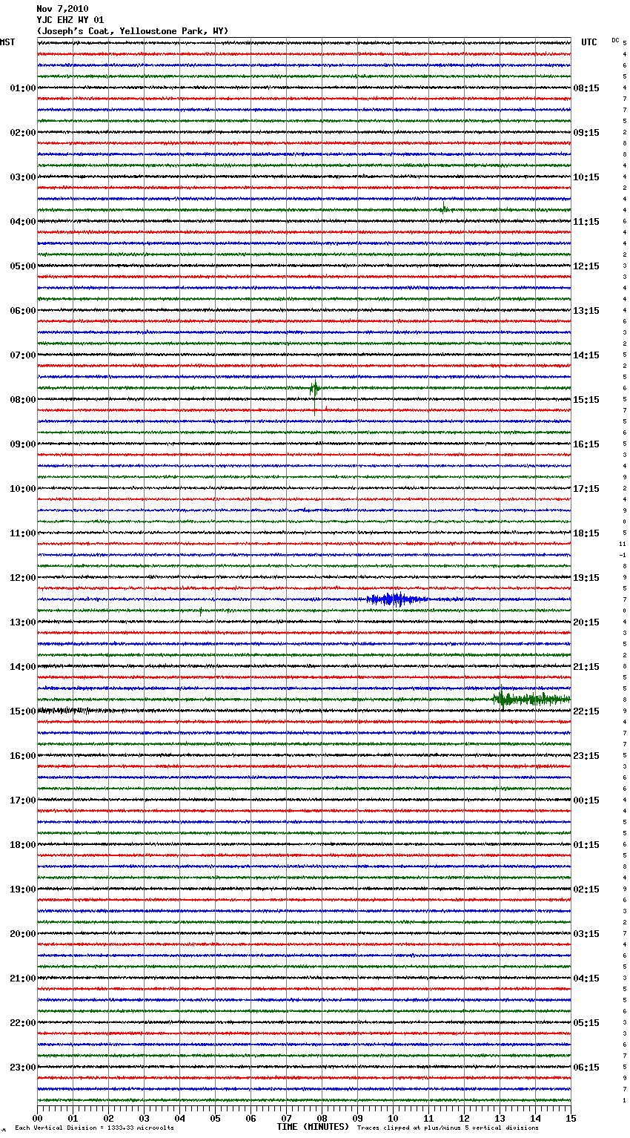Image resolution: width=630 pixels, height=1138 pixels.
Task: Click the 17:15 UTC time label
Action: click(586, 489)
